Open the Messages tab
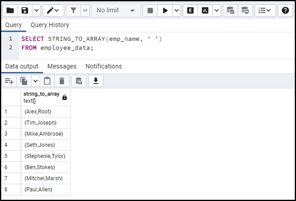The height and width of the screenshot is (201, 296). click(62, 66)
